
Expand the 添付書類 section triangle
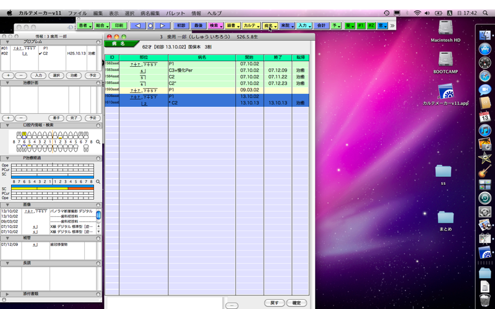(x=7, y=294)
